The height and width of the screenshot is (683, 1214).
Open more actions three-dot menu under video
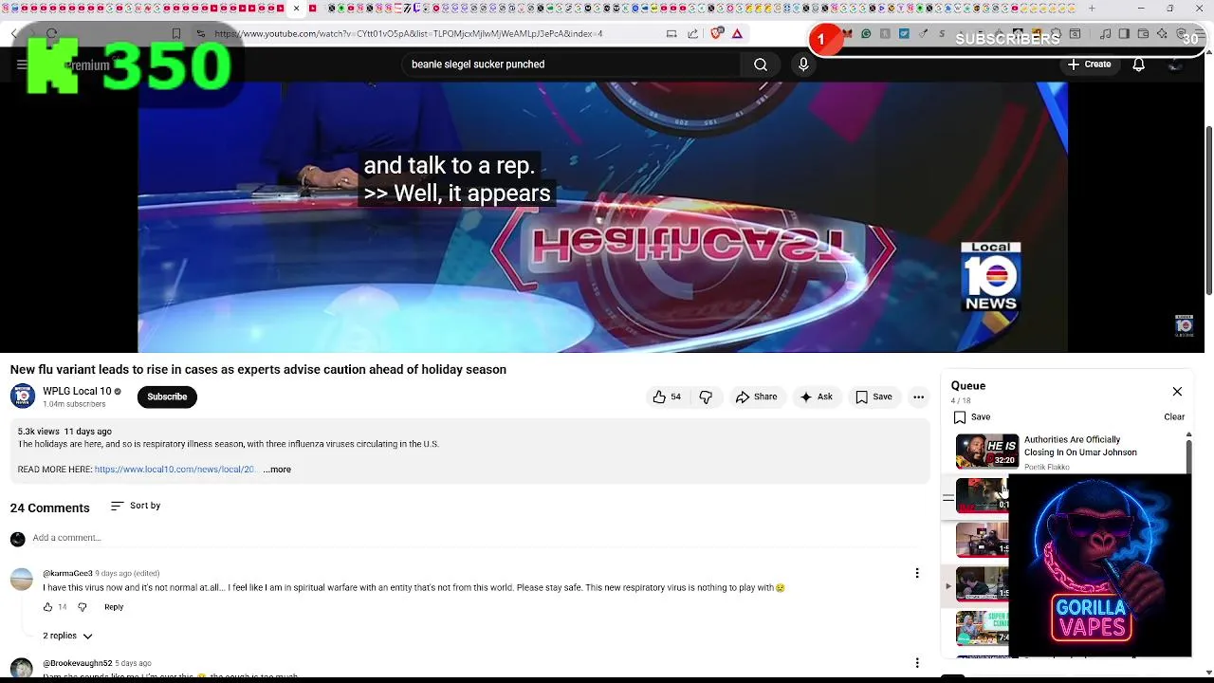coord(918,397)
